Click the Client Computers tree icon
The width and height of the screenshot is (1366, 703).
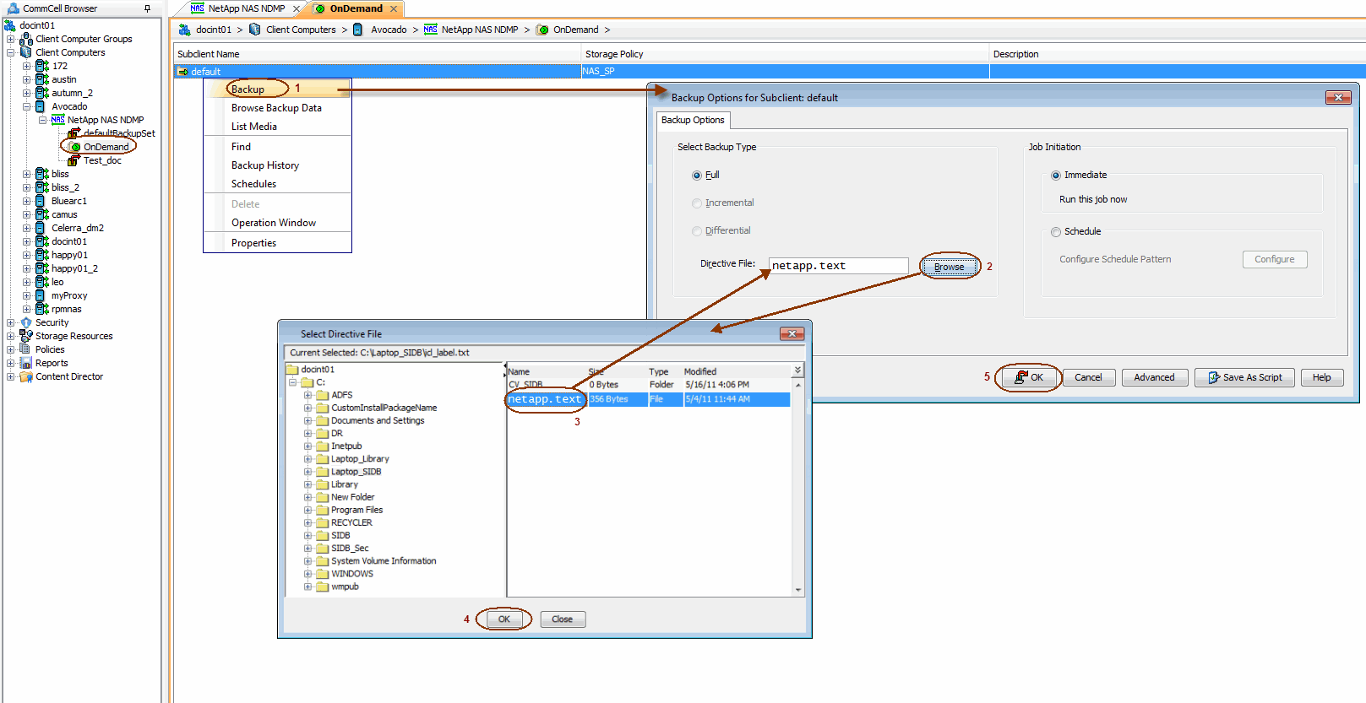26,52
